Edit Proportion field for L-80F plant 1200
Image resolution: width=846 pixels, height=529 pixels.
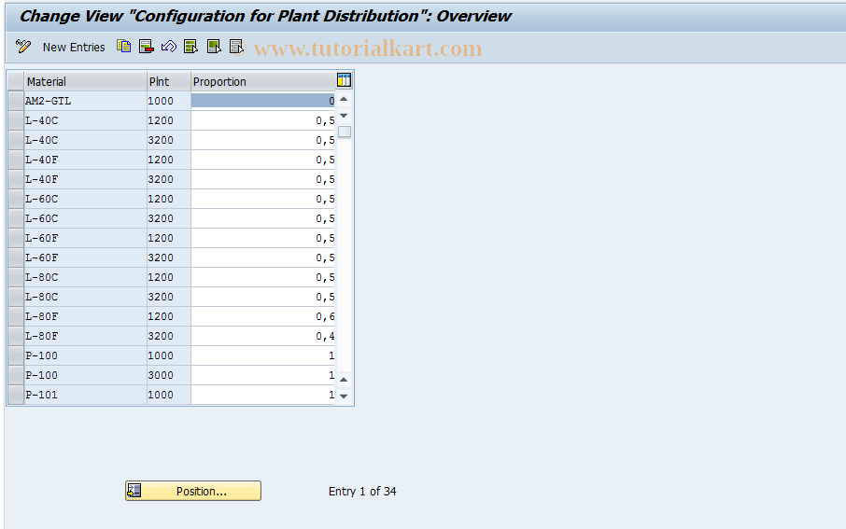[263, 316]
